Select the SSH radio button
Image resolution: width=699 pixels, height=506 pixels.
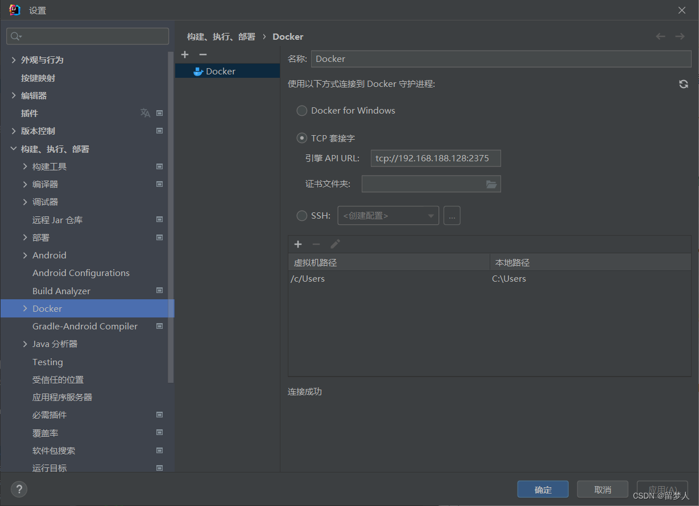point(302,216)
